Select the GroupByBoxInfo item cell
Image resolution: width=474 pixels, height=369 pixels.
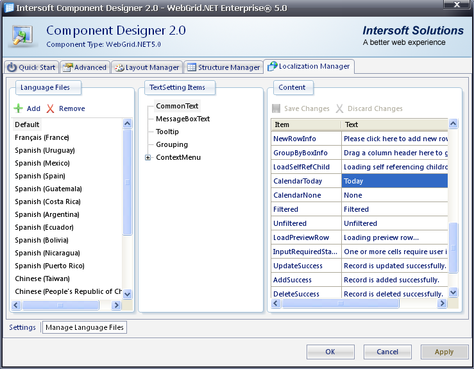306,153
